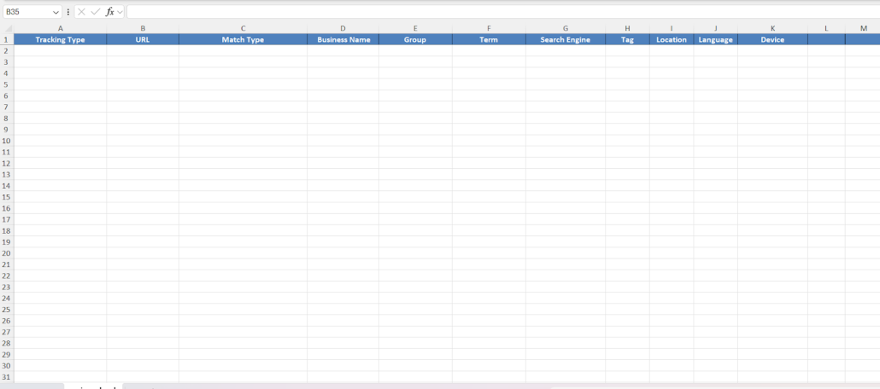
Task: Click the Tracking Type header cell
Action: [x=60, y=39]
